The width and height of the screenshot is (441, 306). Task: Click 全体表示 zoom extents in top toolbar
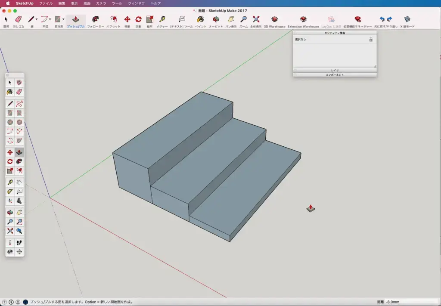(x=256, y=22)
